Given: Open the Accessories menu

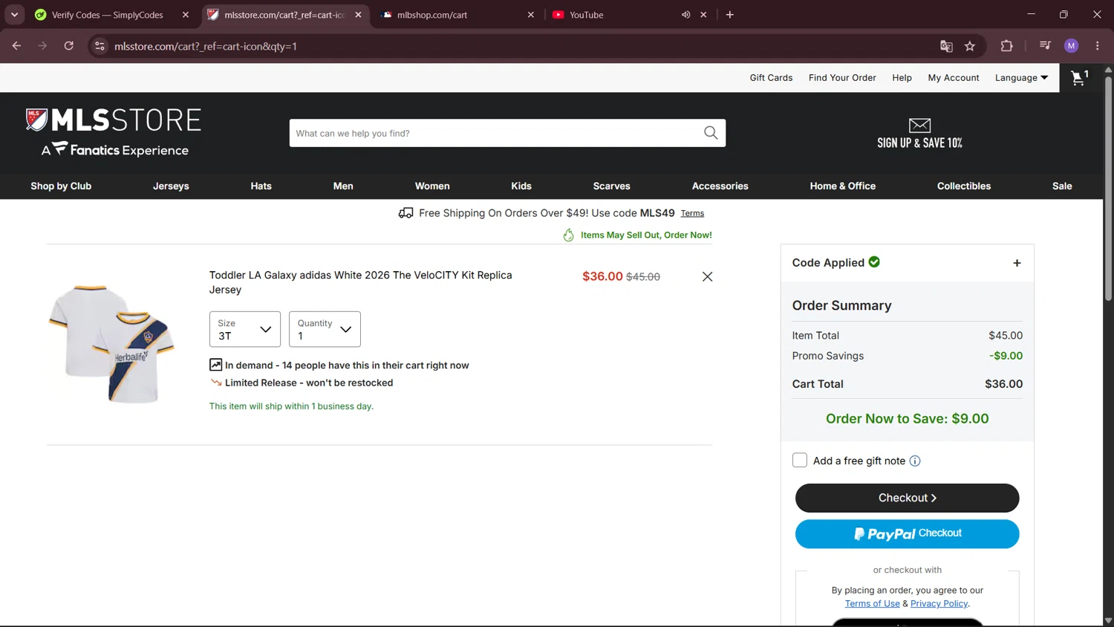Looking at the screenshot, I should (720, 186).
